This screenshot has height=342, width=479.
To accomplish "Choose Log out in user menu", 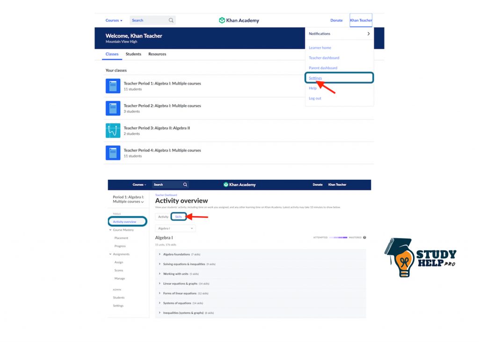I will click(315, 98).
